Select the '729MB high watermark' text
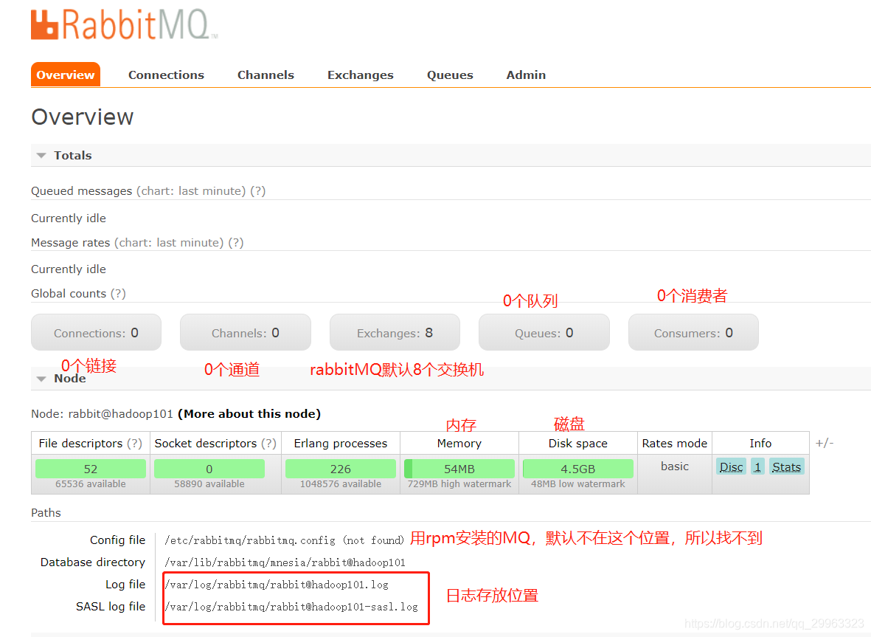The width and height of the screenshot is (871, 637). click(x=459, y=483)
